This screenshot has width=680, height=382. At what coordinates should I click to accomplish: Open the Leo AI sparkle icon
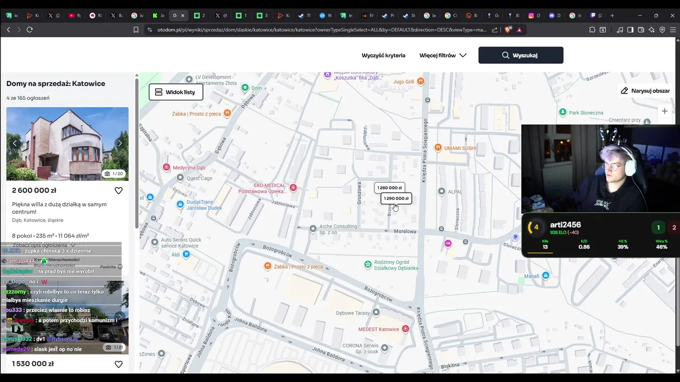pos(652,30)
